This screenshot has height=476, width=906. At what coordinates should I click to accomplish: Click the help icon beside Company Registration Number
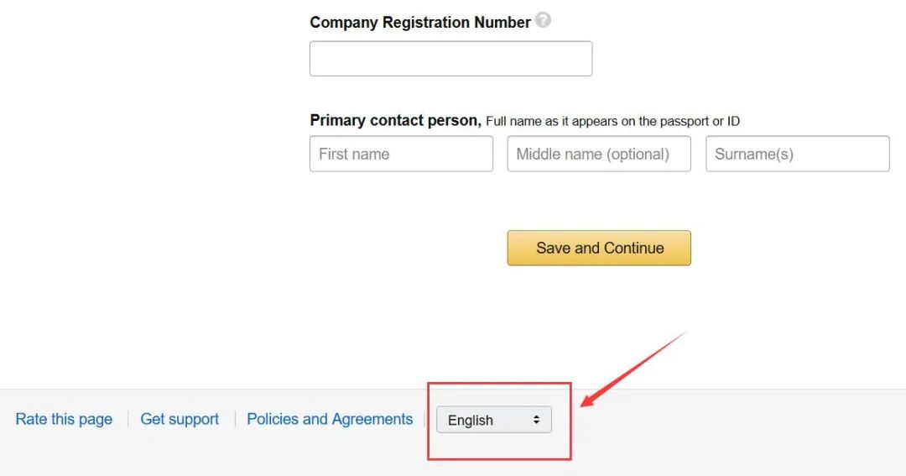tap(544, 21)
